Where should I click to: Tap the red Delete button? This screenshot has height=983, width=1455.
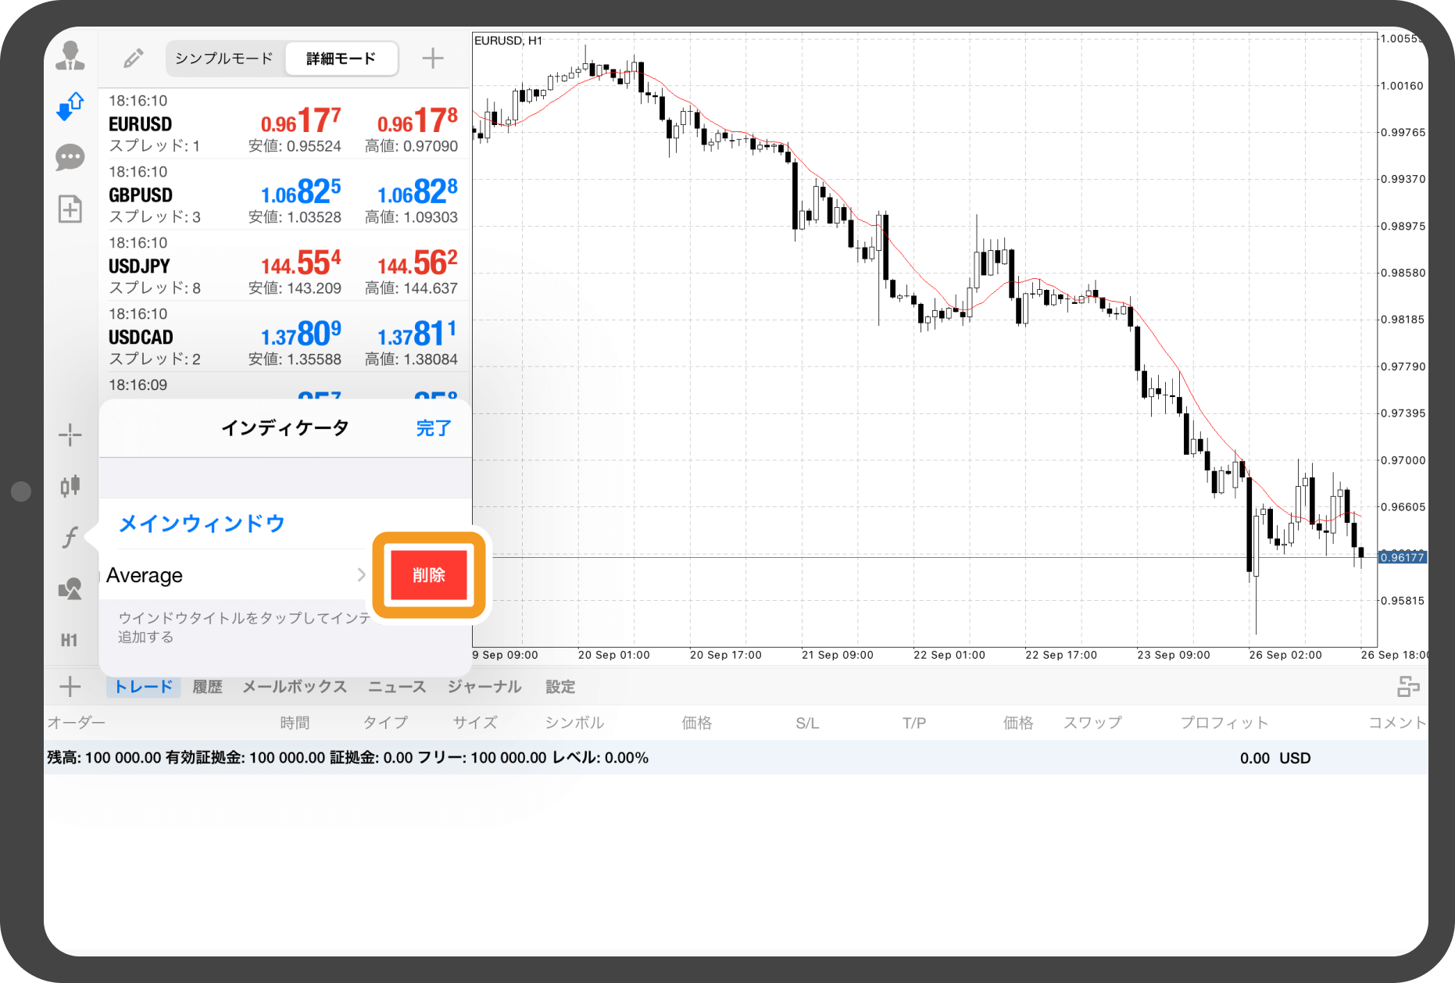click(x=429, y=575)
